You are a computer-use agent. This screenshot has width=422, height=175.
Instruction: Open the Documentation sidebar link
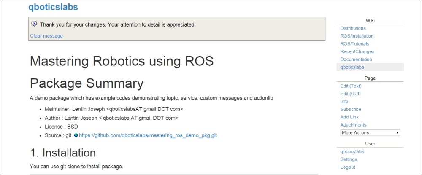(x=356, y=59)
